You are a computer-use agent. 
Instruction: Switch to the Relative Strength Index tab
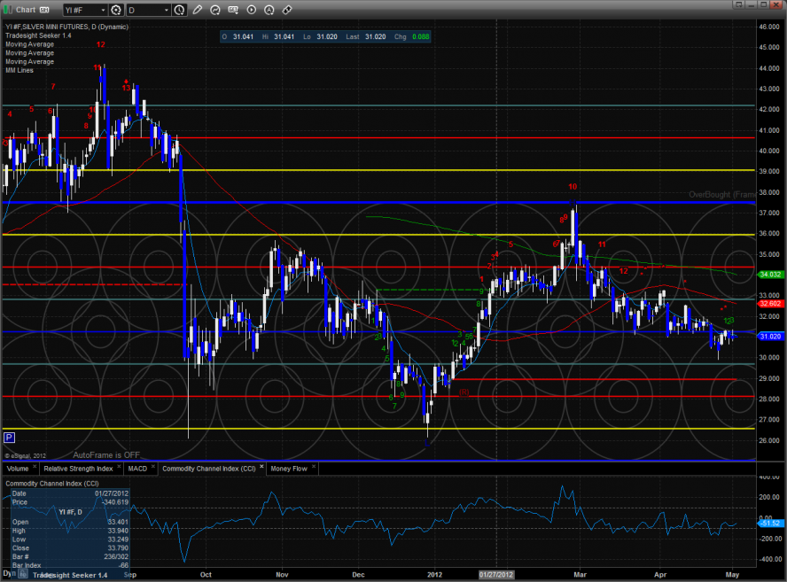[x=78, y=469]
